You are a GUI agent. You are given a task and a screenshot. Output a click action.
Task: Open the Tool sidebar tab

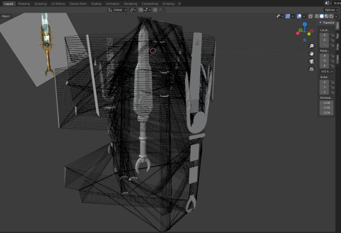coord(337,36)
